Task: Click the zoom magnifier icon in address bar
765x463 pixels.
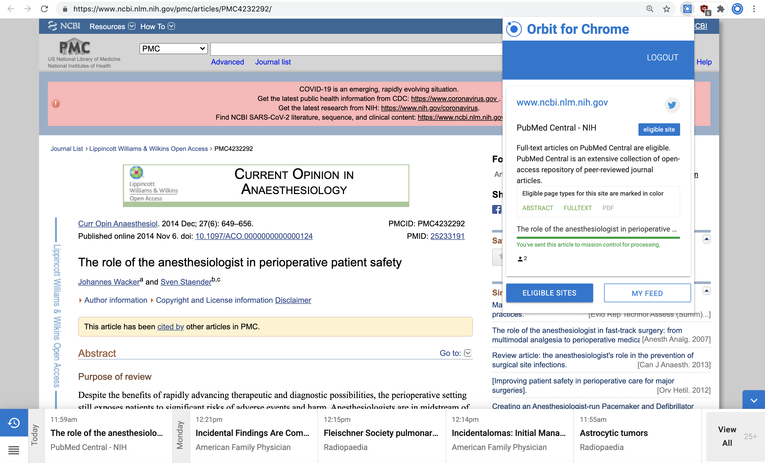Action: pos(649,9)
